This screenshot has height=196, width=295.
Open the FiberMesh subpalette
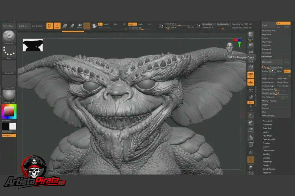coord(267,136)
